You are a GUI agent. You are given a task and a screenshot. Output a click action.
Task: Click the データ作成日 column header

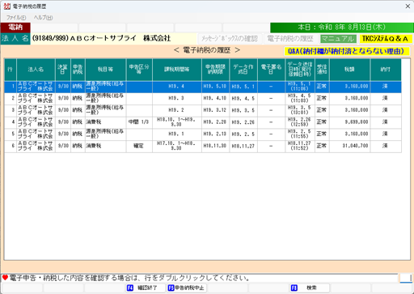click(243, 70)
